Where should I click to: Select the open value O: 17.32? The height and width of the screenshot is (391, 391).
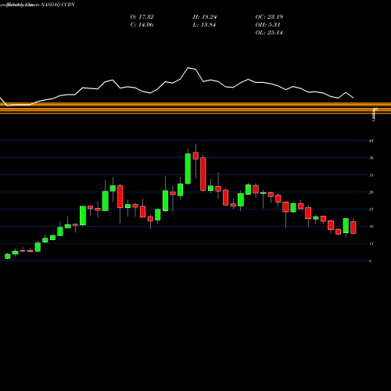[x=142, y=17]
